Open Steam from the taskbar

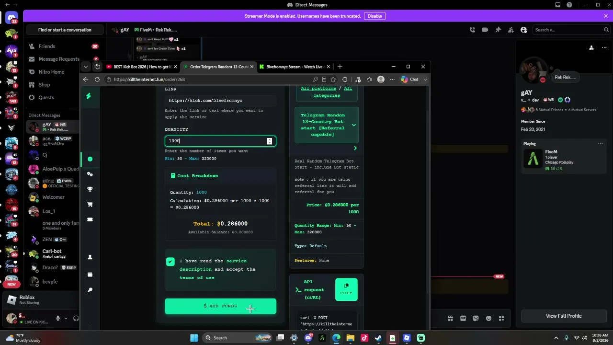pyautogui.click(x=378, y=338)
